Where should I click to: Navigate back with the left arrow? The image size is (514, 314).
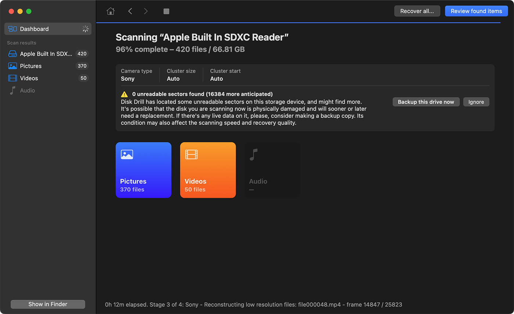[x=130, y=11]
